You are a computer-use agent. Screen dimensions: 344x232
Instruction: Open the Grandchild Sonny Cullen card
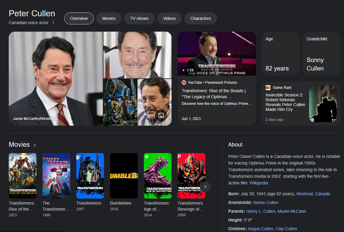(322, 54)
